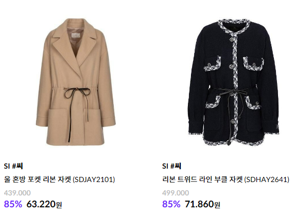Click the 85% discount on beige jacket
This screenshot has height=213, width=295.
coord(13,204)
